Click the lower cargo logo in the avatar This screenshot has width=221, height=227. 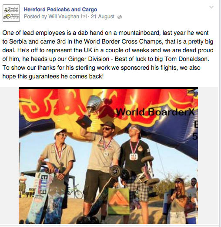11,16
